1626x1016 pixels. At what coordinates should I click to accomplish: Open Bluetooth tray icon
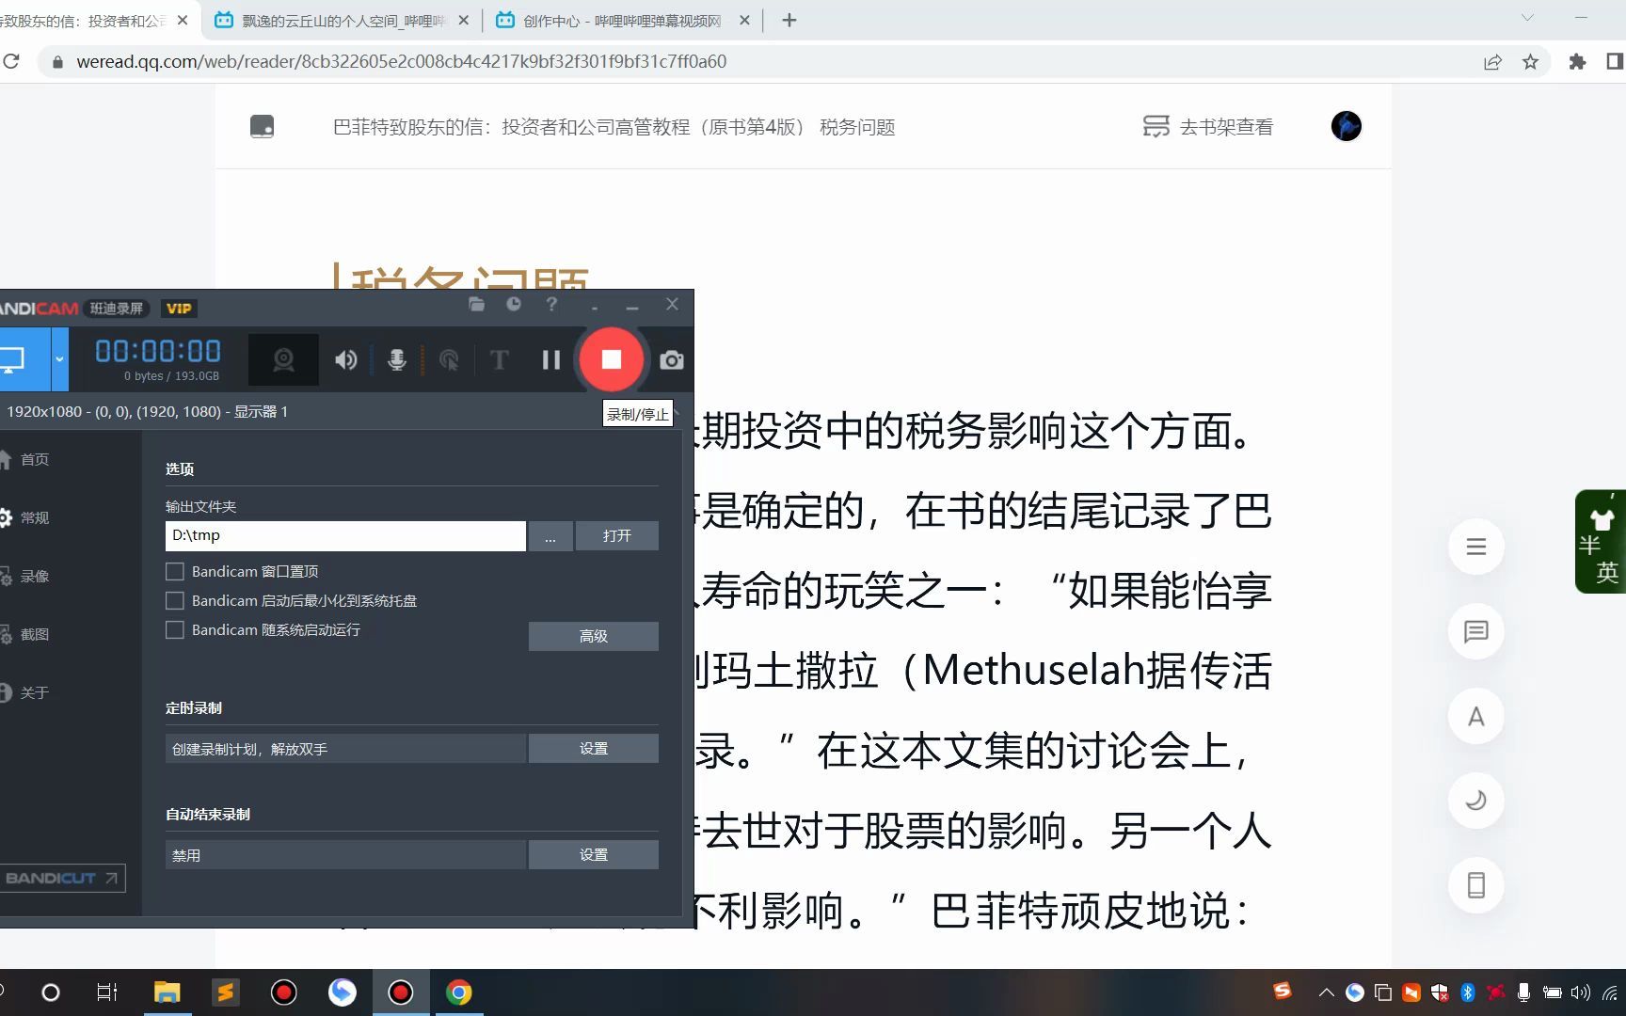pos(1467,992)
